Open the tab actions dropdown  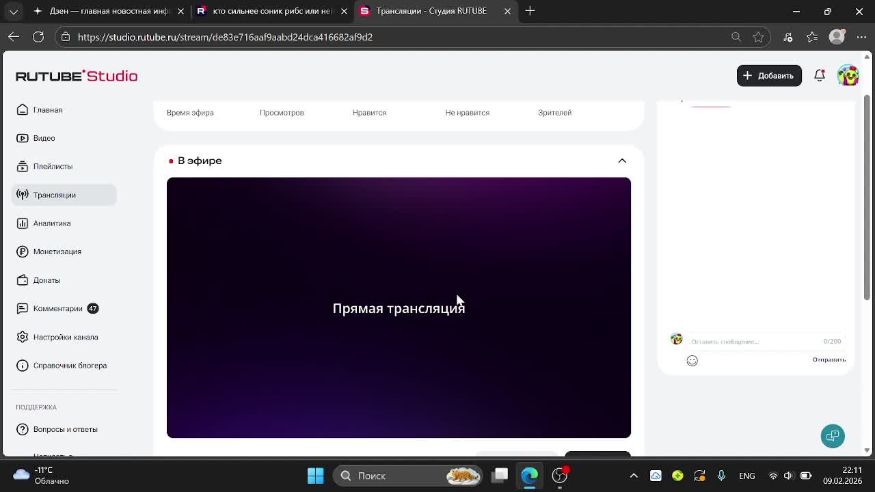pyautogui.click(x=14, y=11)
